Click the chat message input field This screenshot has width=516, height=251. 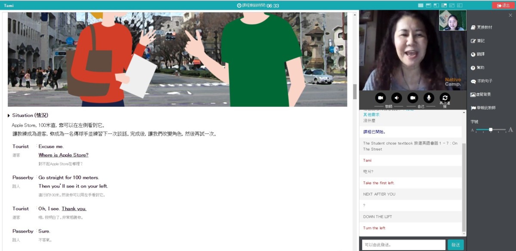(403, 245)
